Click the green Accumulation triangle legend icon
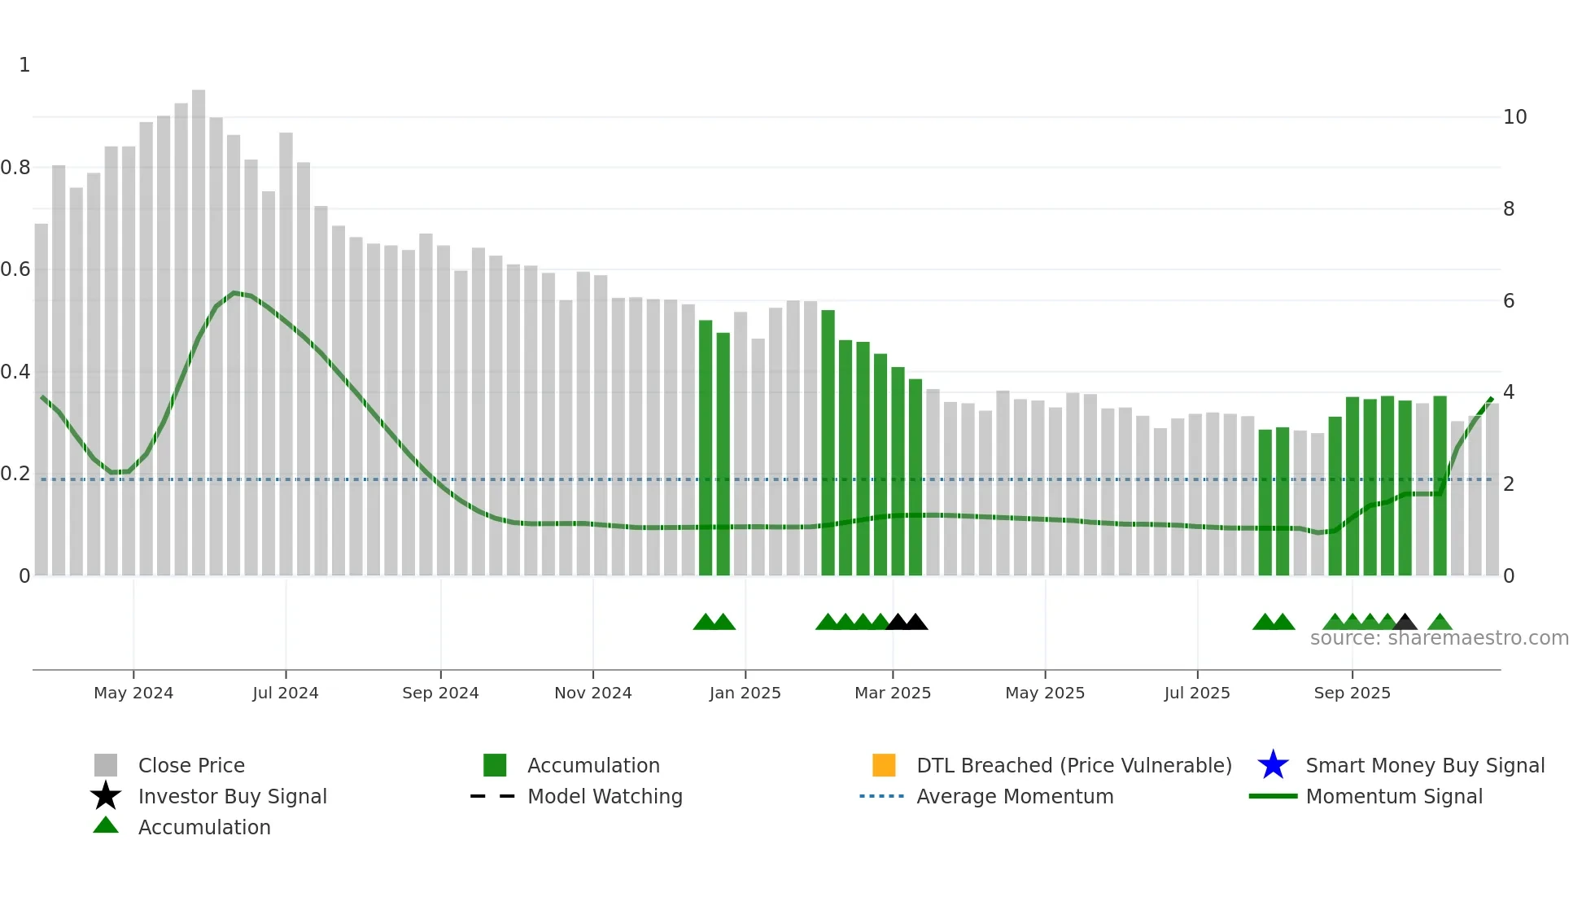Viewport: 1595px width, 897px height. coord(106,825)
